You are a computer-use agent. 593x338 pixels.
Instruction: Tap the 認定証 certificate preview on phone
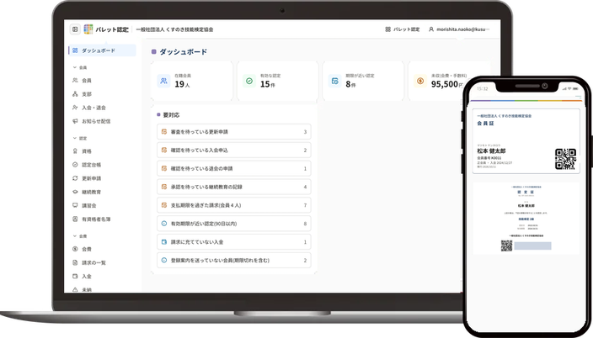point(526,219)
